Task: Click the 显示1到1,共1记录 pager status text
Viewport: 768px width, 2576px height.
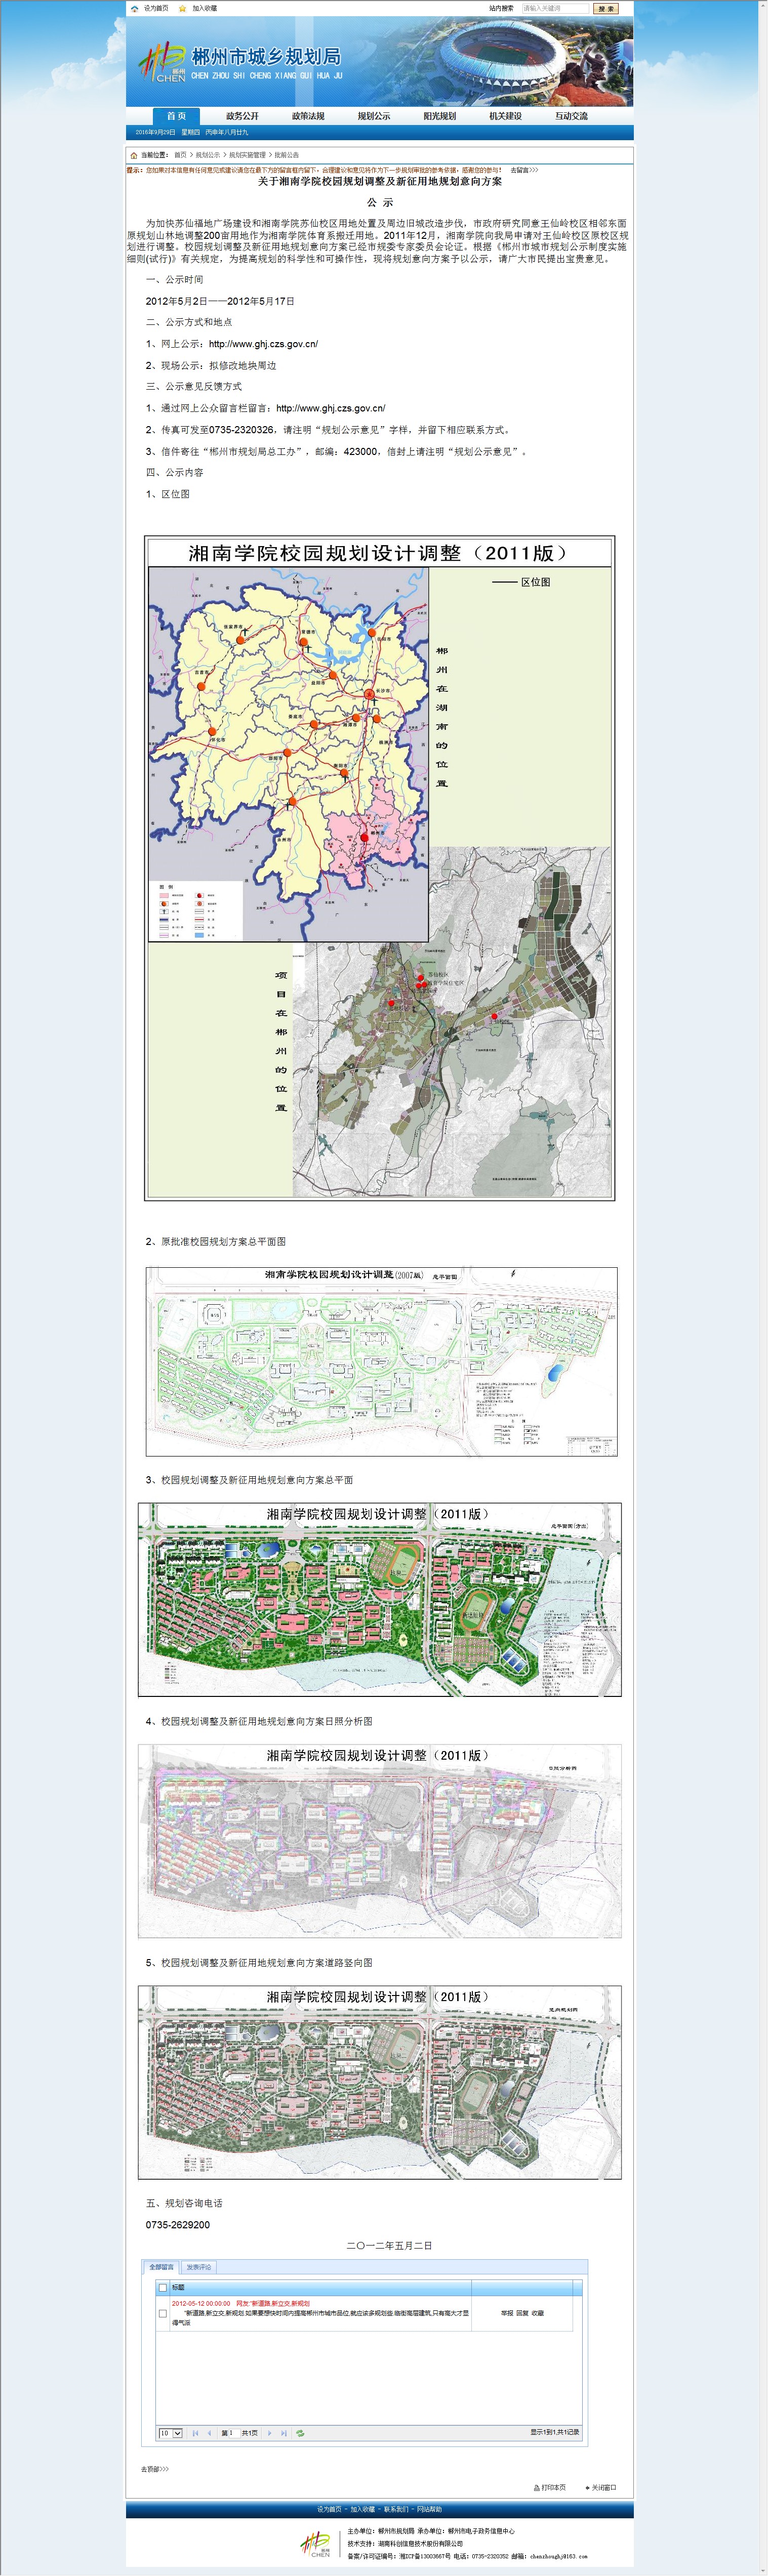Action: coord(554,2432)
